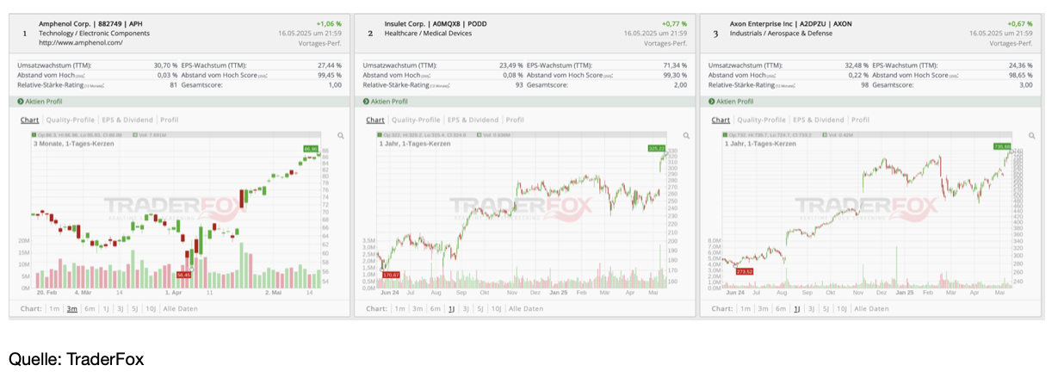The height and width of the screenshot is (384, 1064).
Task: Click the red 56,45 low marker on Amphenol chart
Action: tap(183, 275)
